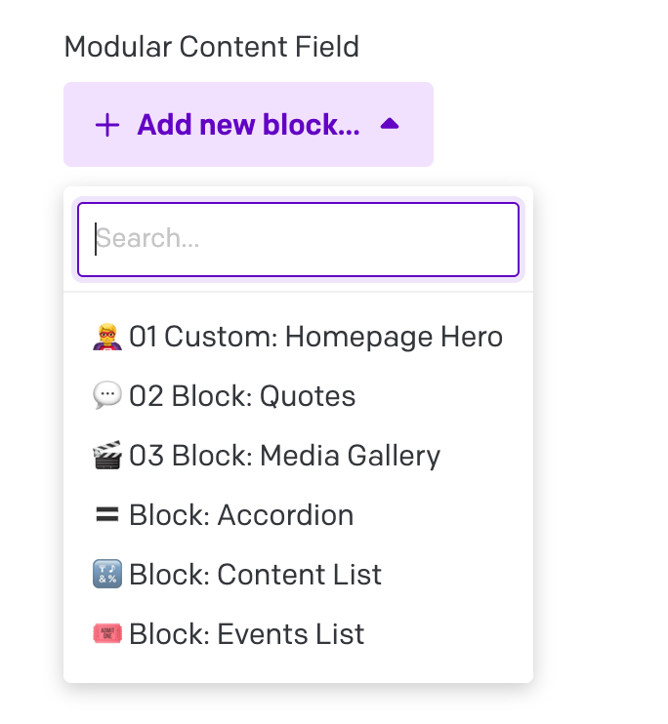Click the symbols icon beside Content List
668x724 pixels.
click(106, 575)
